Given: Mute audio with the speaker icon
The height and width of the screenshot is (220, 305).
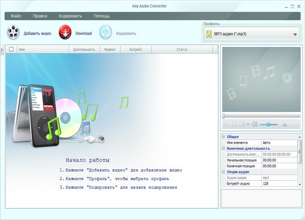Looking at the screenshot, I should coord(254,124).
